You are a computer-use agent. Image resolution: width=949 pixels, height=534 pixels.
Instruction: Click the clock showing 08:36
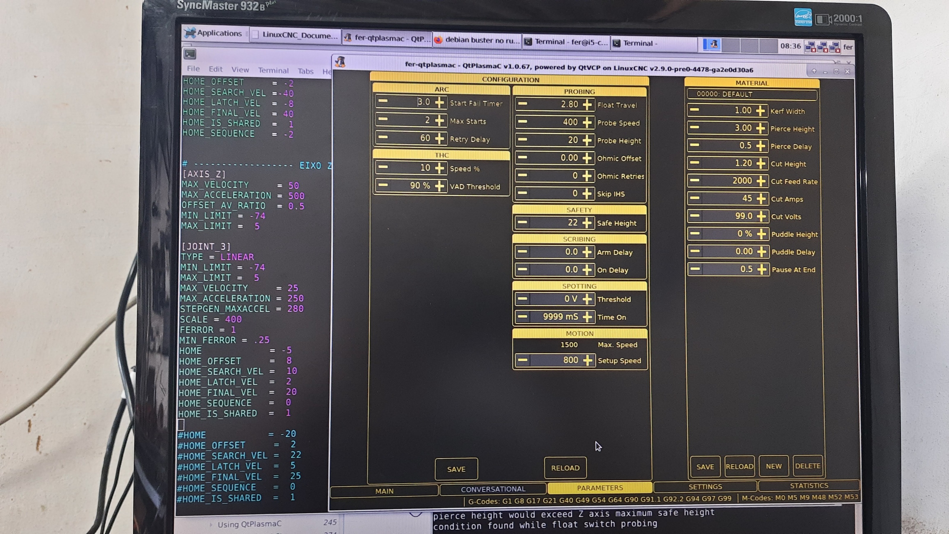(791, 46)
